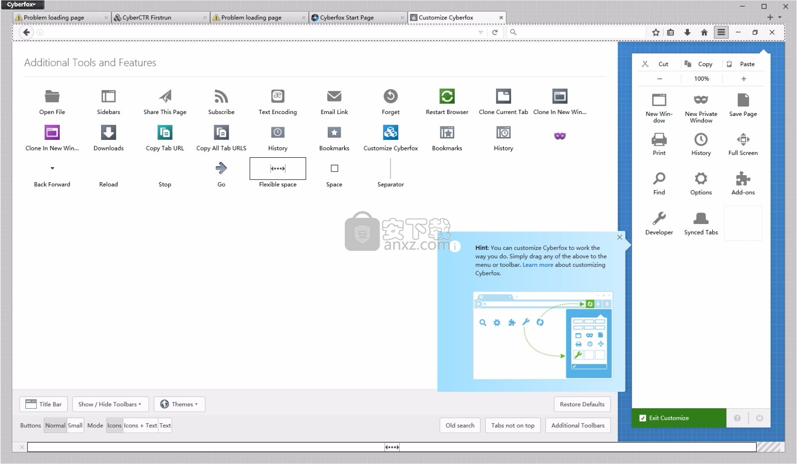This screenshot has width=797, height=464.
Task: Click the Find magnifier in menu panel
Action: point(659,179)
